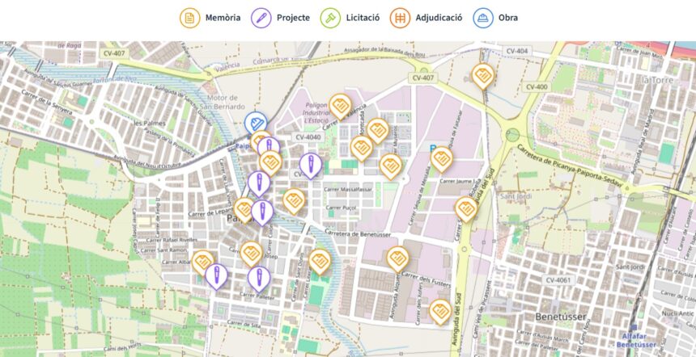696x357 pixels.
Task: Click the Obra legend label
Action: coord(508,17)
